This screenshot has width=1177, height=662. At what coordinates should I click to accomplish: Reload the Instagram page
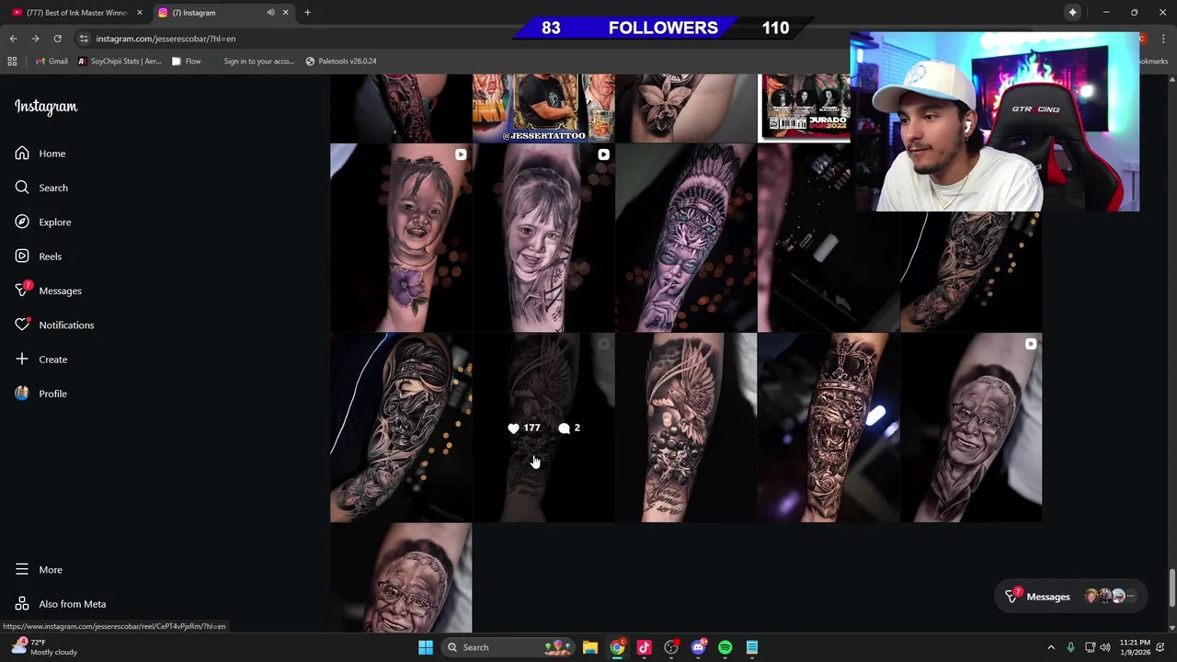click(x=57, y=39)
